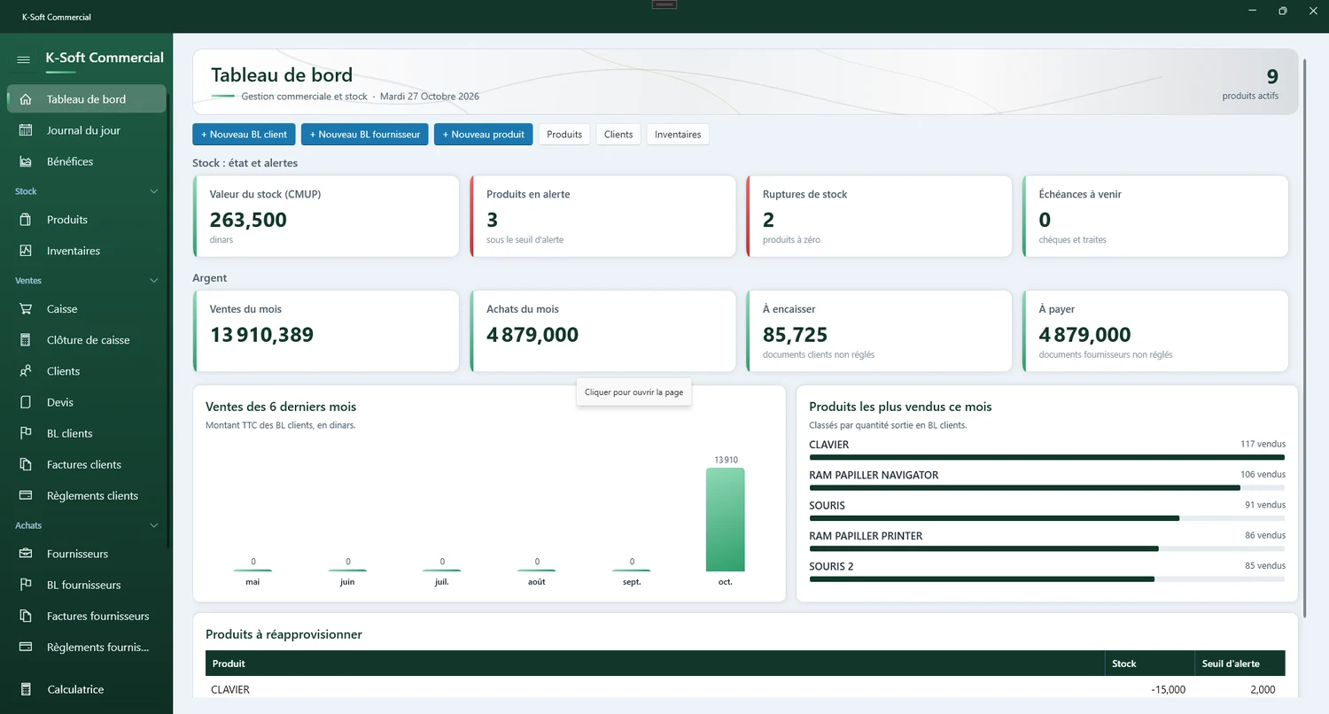Open the À encaisser card
The height and width of the screenshot is (714, 1329).
tap(879, 331)
